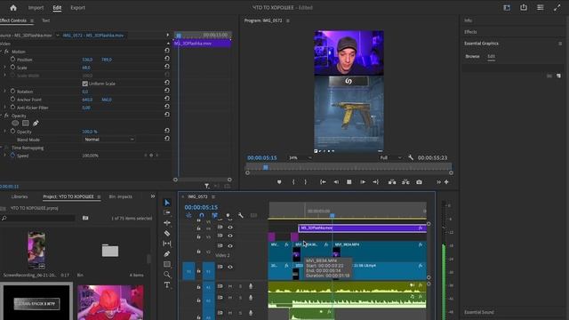The height and width of the screenshot is (320, 569).
Task: Click the Browse tab in Essential Graphics
Action: [x=472, y=56]
